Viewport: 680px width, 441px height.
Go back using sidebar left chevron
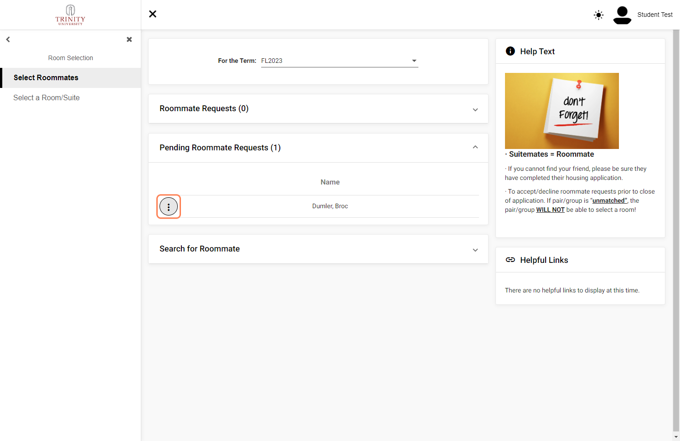pyautogui.click(x=8, y=40)
